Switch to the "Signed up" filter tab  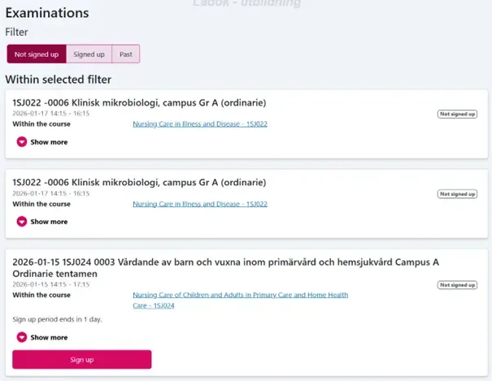pyautogui.click(x=89, y=54)
